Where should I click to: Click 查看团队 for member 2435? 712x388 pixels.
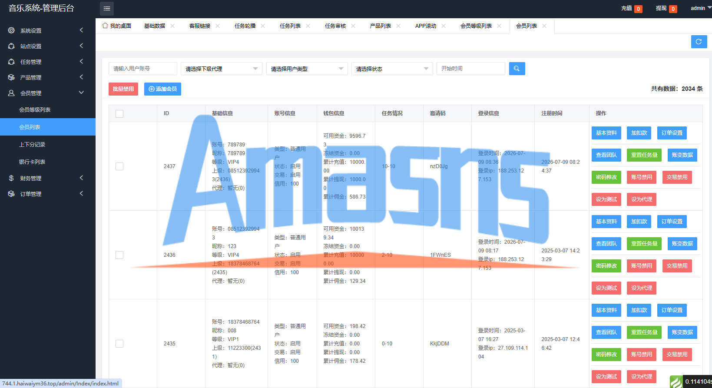pos(606,332)
